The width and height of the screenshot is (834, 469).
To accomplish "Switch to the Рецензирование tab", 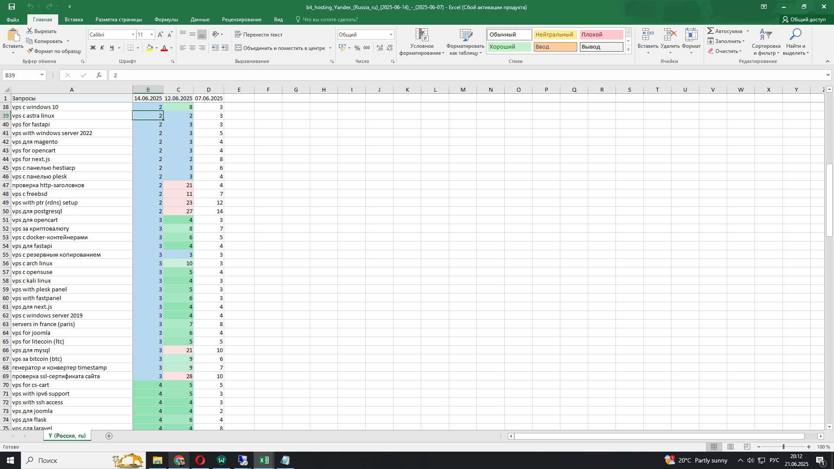I will point(242,20).
